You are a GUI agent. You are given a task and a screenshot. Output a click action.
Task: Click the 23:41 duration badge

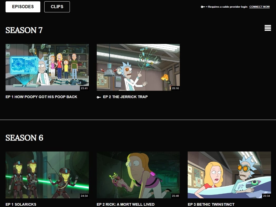coord(84,88)
